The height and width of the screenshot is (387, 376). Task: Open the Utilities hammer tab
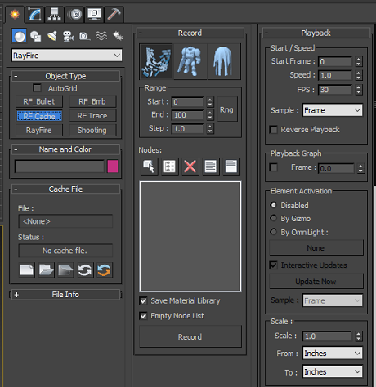click(114, 14)
